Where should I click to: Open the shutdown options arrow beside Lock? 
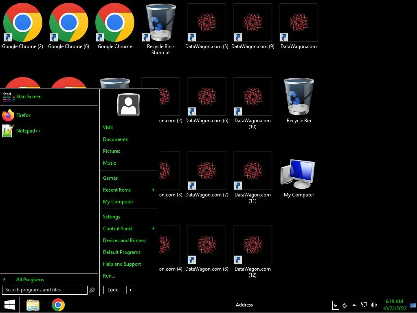click(131, 290)
